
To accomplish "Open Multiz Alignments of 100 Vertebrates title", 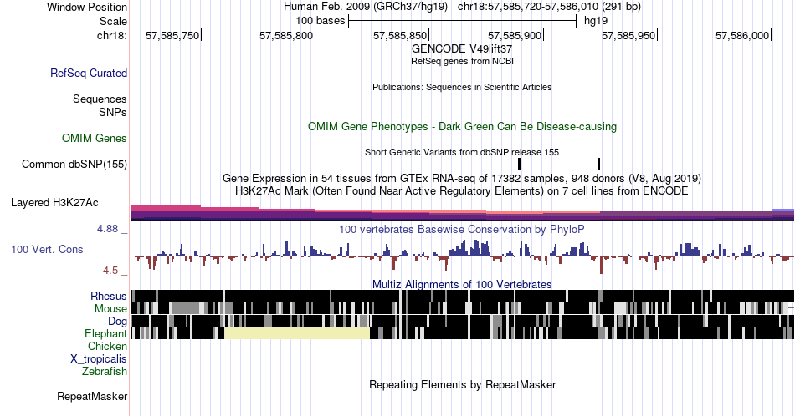I will [462, 284].
